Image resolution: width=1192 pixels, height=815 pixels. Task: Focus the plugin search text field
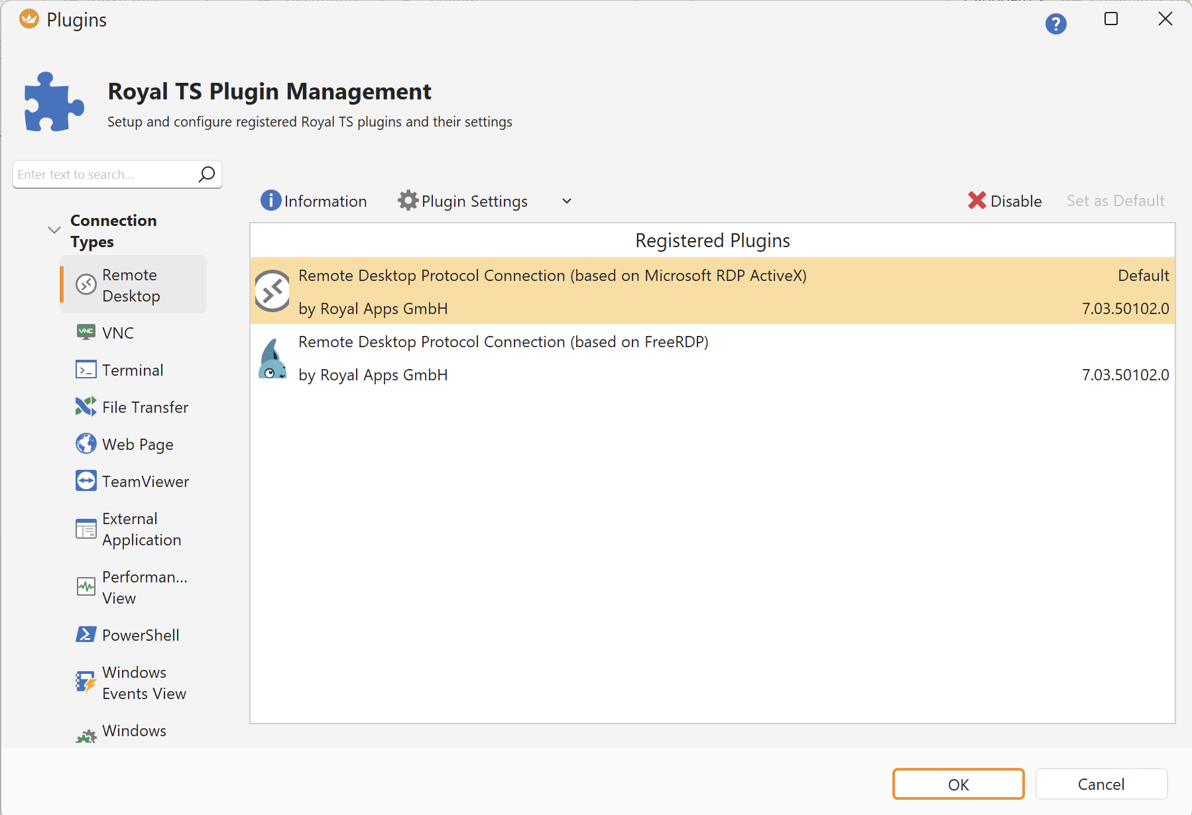[x=105, y=174]
